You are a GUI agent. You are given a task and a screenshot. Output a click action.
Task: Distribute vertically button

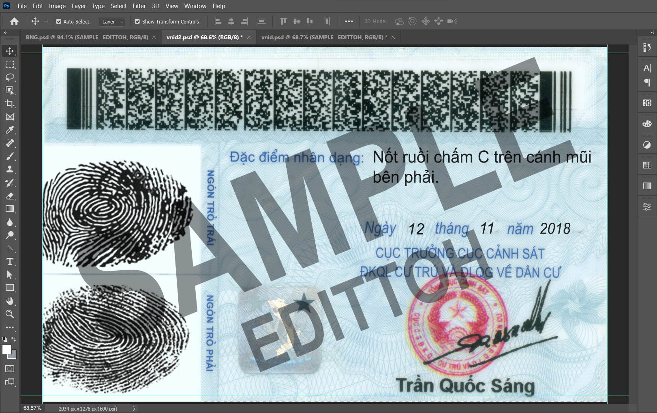click(x=262, y=21)
